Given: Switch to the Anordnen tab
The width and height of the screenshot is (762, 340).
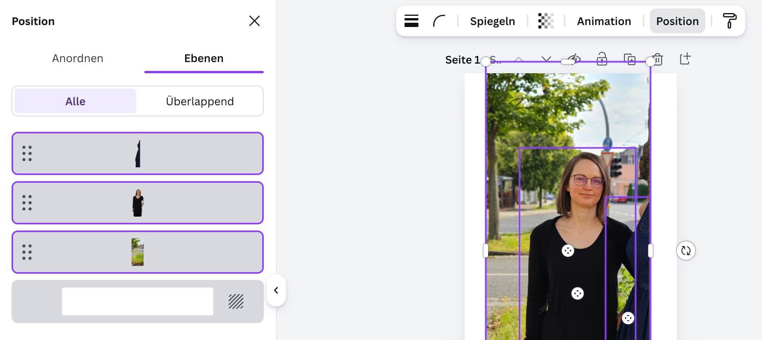Looking at the screenshot, I should [78, 58].
